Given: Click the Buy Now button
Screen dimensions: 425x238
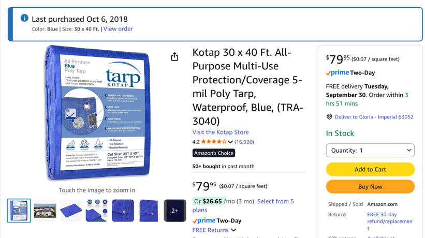Looking at the screenshot, I should (370, 186).
